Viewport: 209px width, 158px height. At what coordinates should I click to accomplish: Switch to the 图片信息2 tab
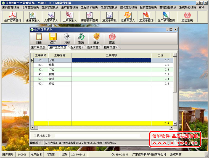(93, 47)
